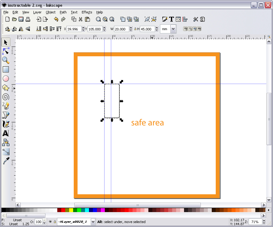Screen dimensions: 273x227
Task: Choose the Spiral tool
Action: click(6, 97)
